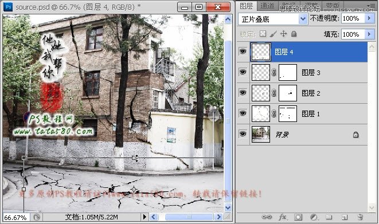This screenshot has height=224, width=379.
Task: Delete layer with the trash icon
Action: pyautogui.click(x=360, y=217)
